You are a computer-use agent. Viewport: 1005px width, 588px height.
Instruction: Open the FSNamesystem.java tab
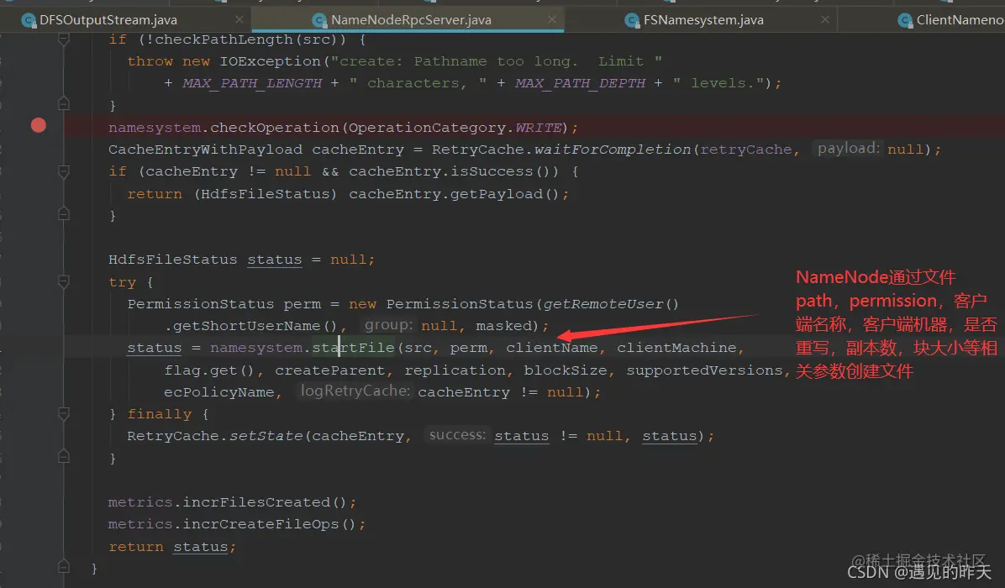[x=703, y=20]
